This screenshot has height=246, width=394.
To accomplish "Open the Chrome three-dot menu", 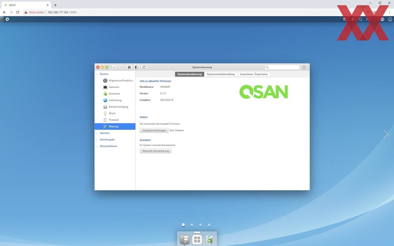I will tap(389, 12).
